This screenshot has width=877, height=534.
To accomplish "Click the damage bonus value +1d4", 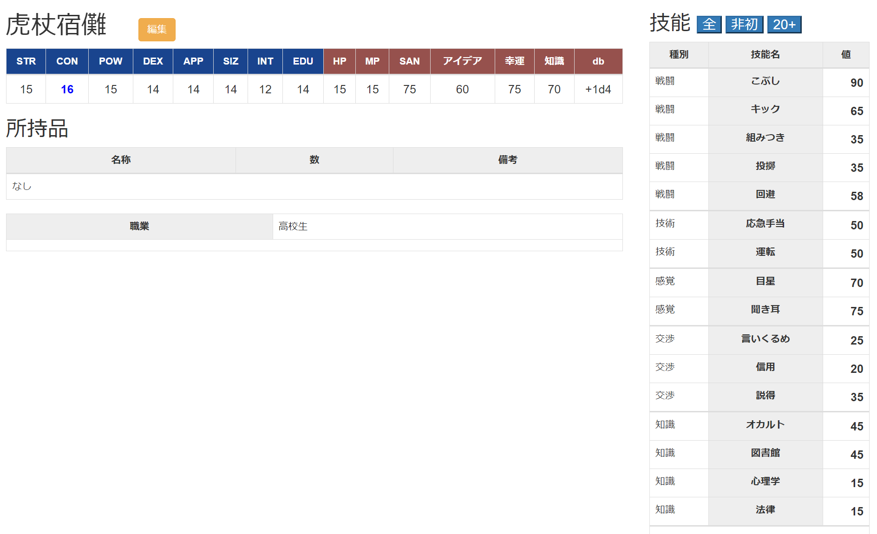I will 598,89.
